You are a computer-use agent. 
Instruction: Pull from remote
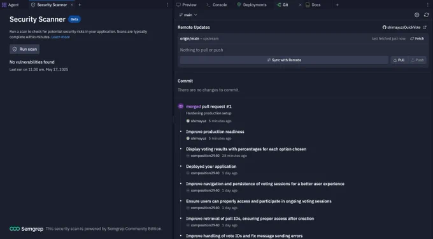pos(399,60)
